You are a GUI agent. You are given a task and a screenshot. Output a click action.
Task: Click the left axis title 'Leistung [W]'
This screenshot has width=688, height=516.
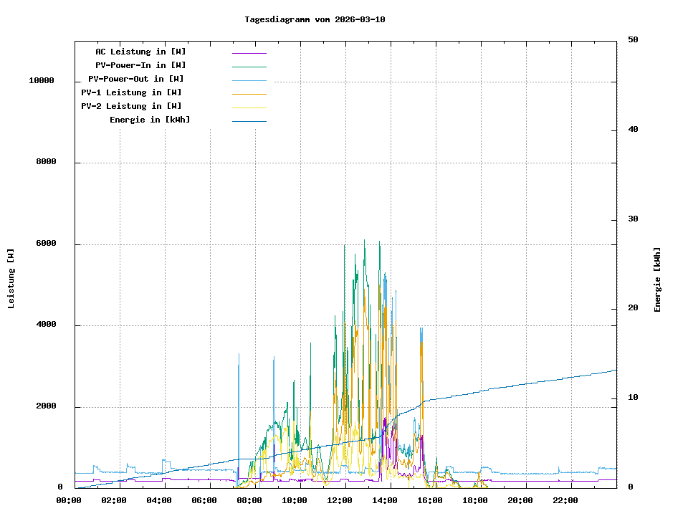point(11,278)
